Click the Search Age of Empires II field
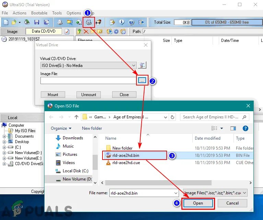The image size is (263, 220). click(x=215, y=117)
